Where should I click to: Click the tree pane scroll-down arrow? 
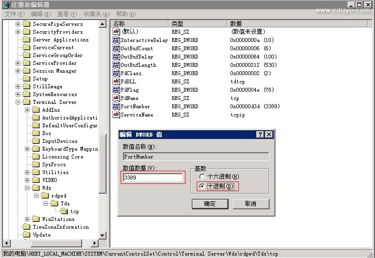point(103,236)
